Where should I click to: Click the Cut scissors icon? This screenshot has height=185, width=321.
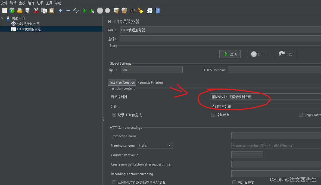coord(36,11)
